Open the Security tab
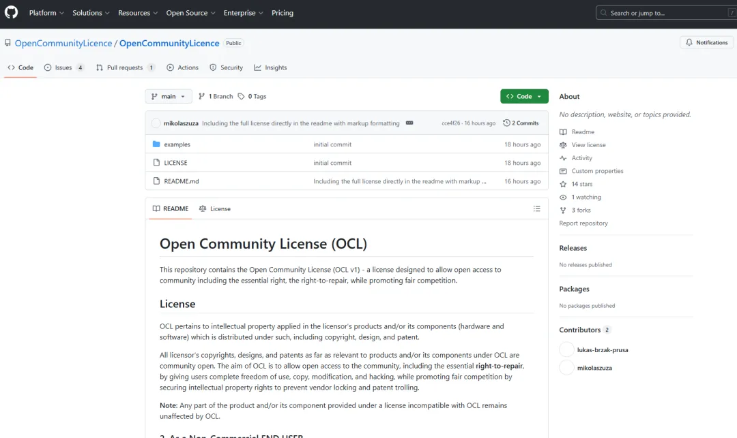The image size is (737, 438). click(x=226, y=67)
